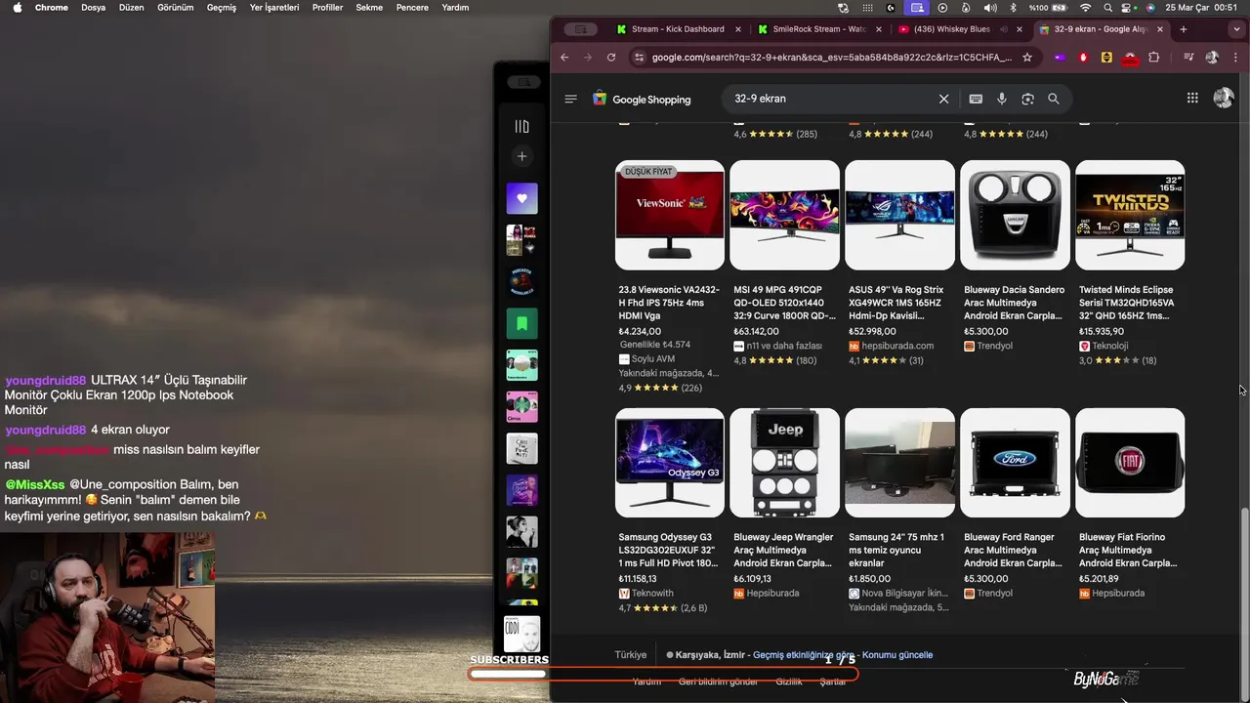Open Chrome three-dot menu

point(1234,58)
